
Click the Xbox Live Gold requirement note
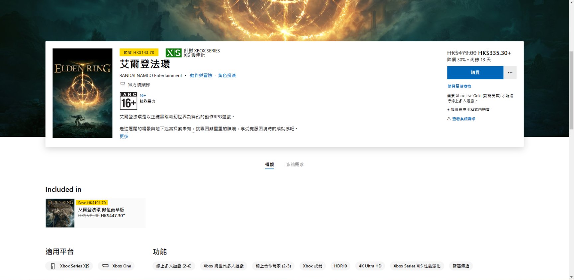480,98
